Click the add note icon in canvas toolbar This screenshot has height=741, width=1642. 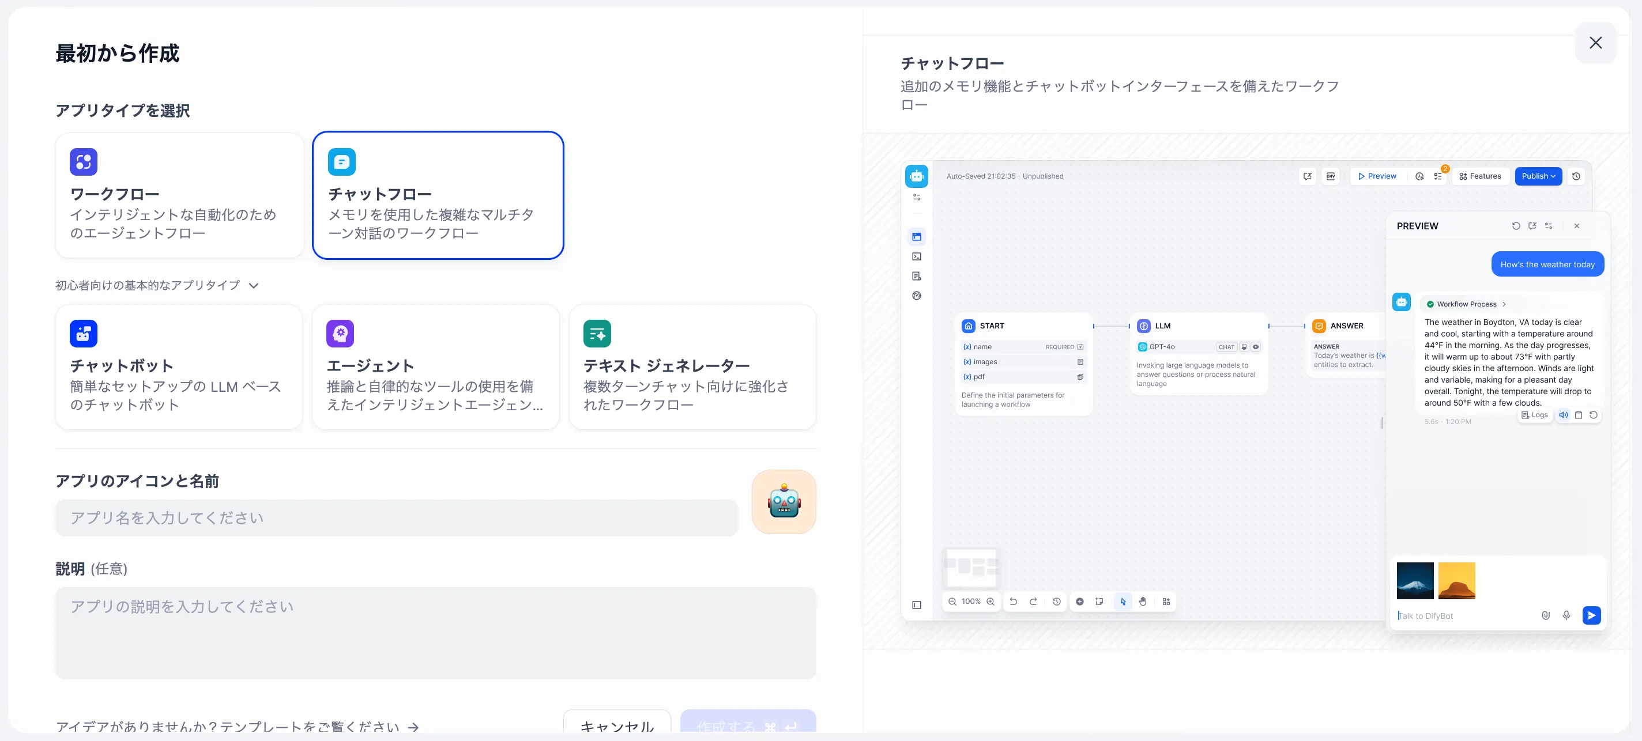point(1099,601)
